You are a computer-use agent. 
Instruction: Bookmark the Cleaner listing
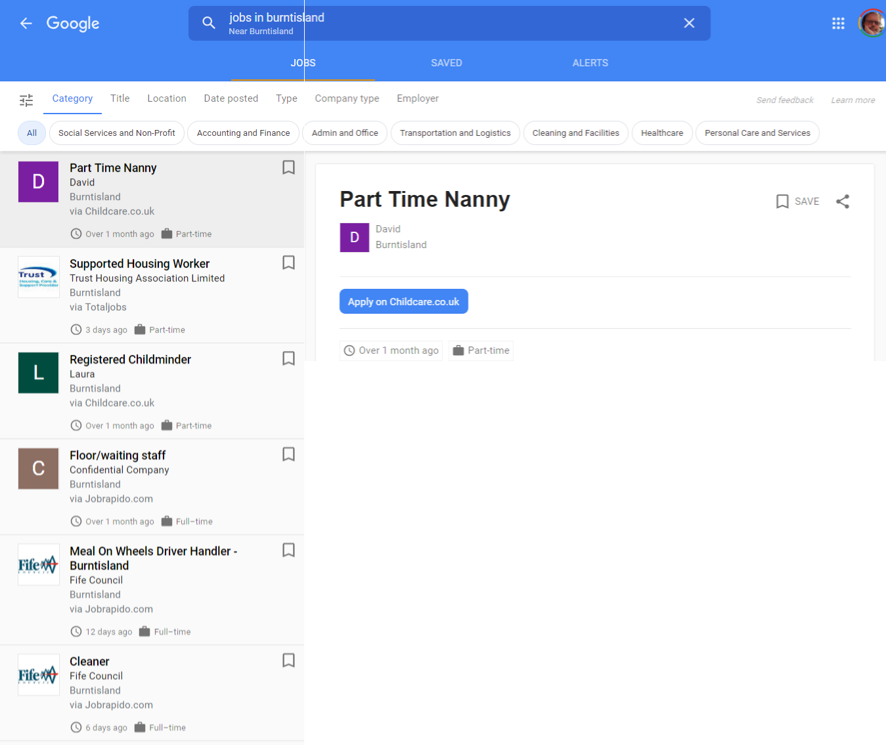point(288,660)
